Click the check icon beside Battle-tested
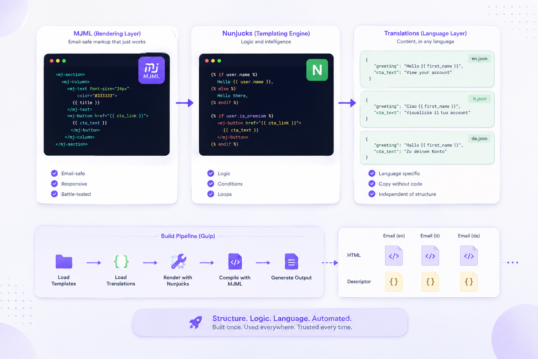 coord(54,194)
